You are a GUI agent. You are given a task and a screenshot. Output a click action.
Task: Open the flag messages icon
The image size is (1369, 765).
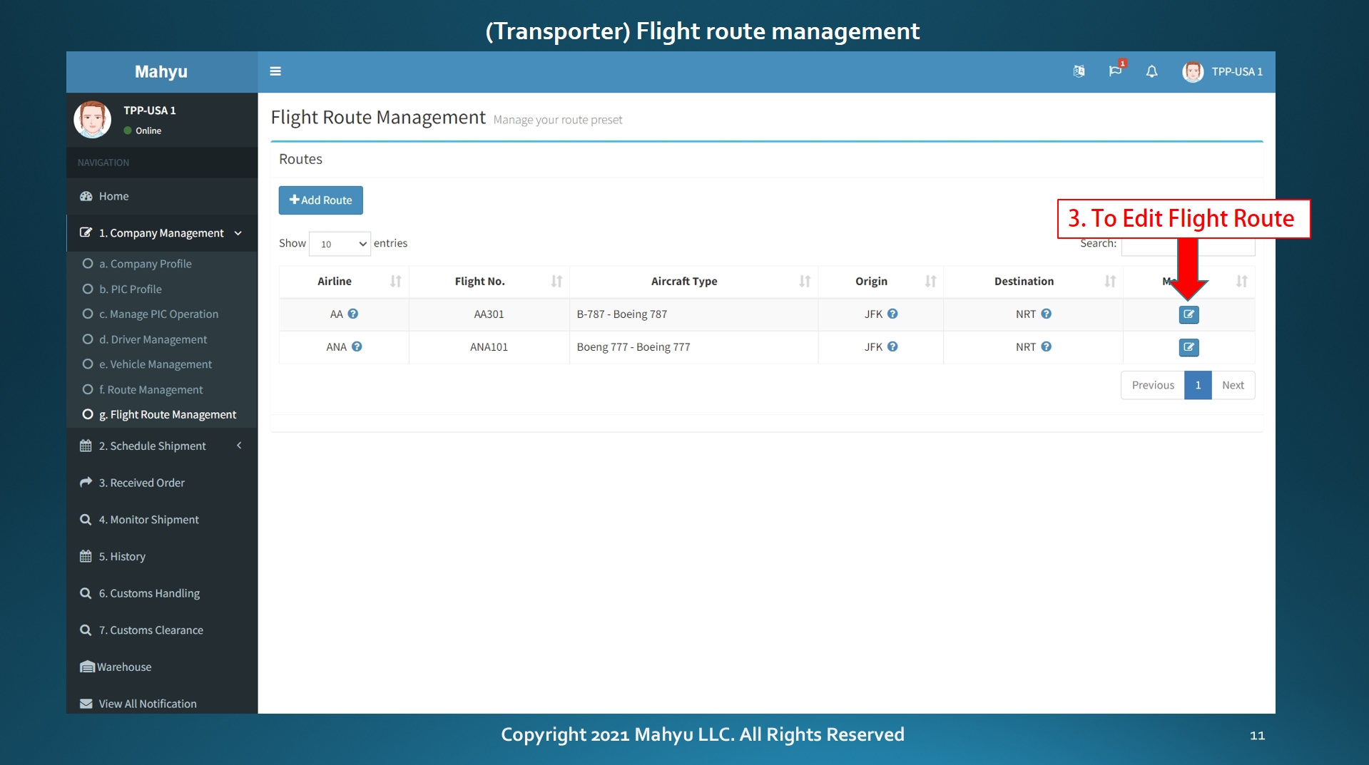(1115, 71)
